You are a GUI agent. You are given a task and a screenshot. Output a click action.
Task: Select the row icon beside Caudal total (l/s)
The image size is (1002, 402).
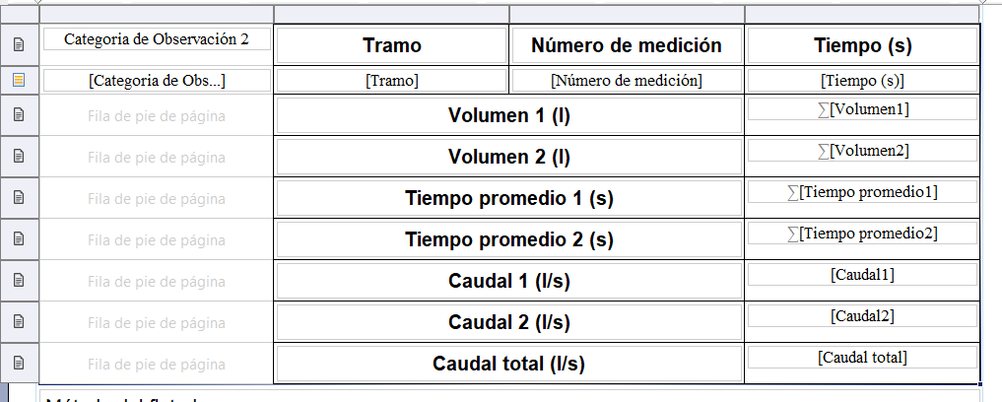pyautogui.click(x=19, y=363)
